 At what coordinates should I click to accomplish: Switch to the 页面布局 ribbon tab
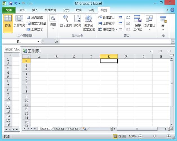(x=50, y=10)
